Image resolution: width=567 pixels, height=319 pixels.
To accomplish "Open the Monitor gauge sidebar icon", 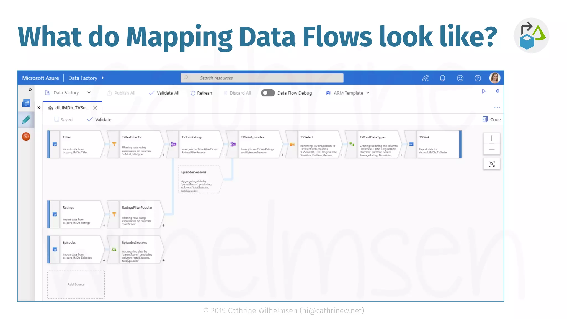I will click(26, 137).
